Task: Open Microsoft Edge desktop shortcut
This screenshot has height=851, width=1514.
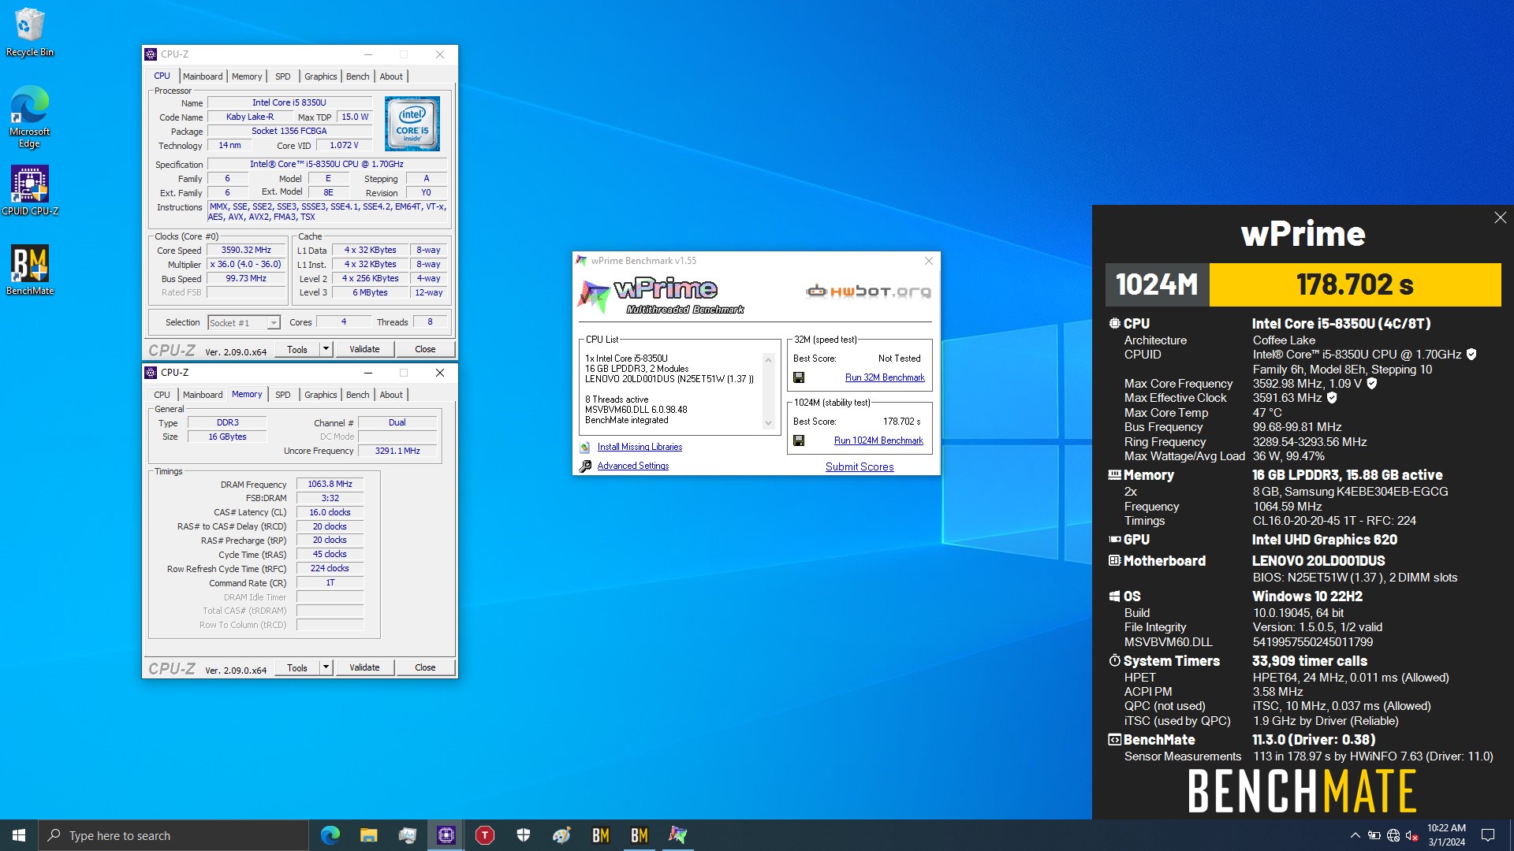Action: pyautogui.click(x=29, y=116)
